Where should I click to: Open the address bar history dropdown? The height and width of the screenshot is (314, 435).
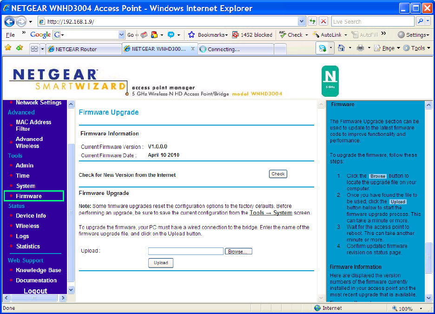(x=302, y=21)
